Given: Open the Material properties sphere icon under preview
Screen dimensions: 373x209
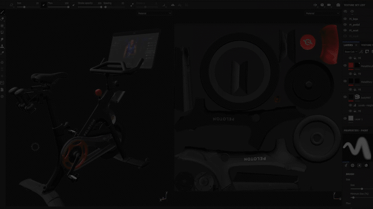Looking at the screenshot, I should (366, 165).
